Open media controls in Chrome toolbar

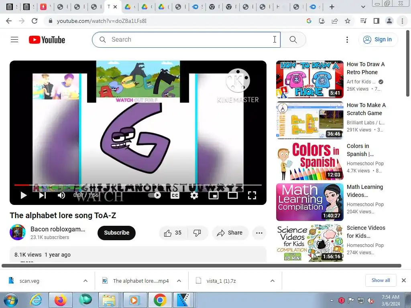(x=364, y=21)
